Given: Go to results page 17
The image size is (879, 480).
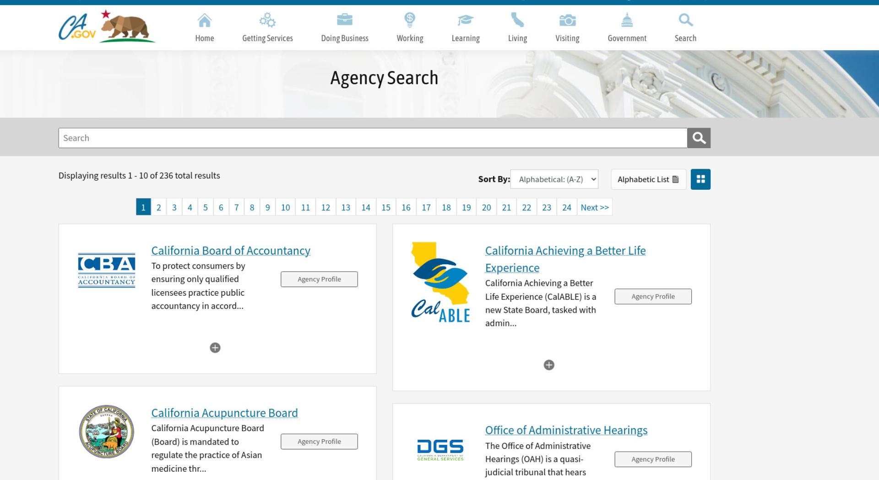Looking at the screenshot, I should coord(426,207).
